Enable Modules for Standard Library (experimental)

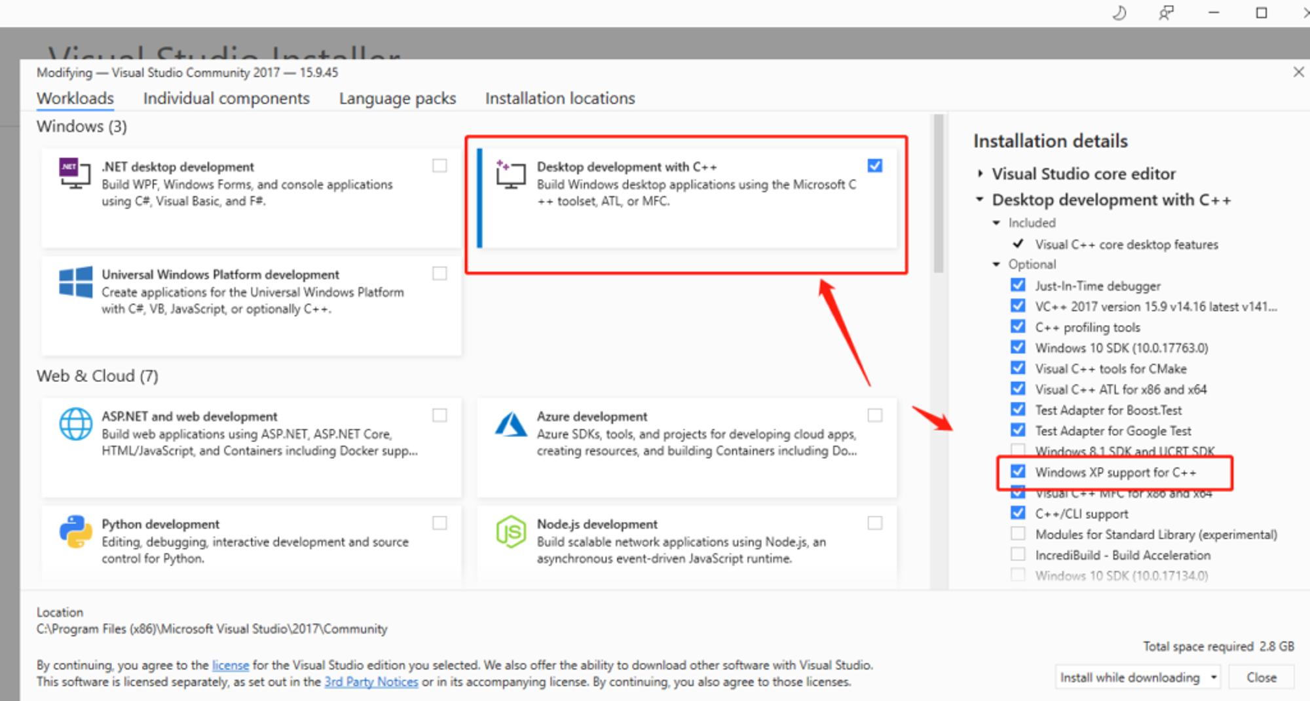point(1018,533)
